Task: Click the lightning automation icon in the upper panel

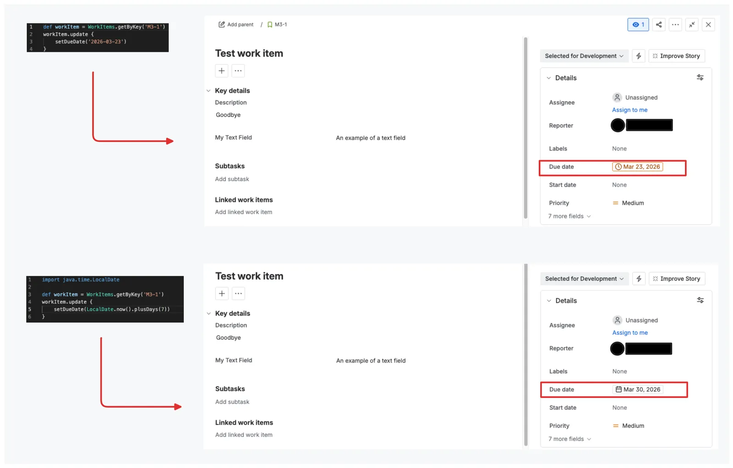Action: click(639, 56)
